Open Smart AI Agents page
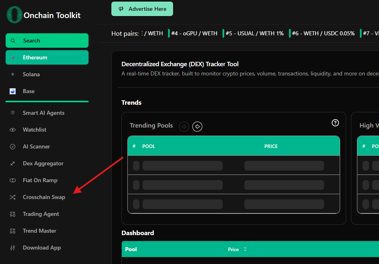 pyautogui.click(x=43, y=113)
